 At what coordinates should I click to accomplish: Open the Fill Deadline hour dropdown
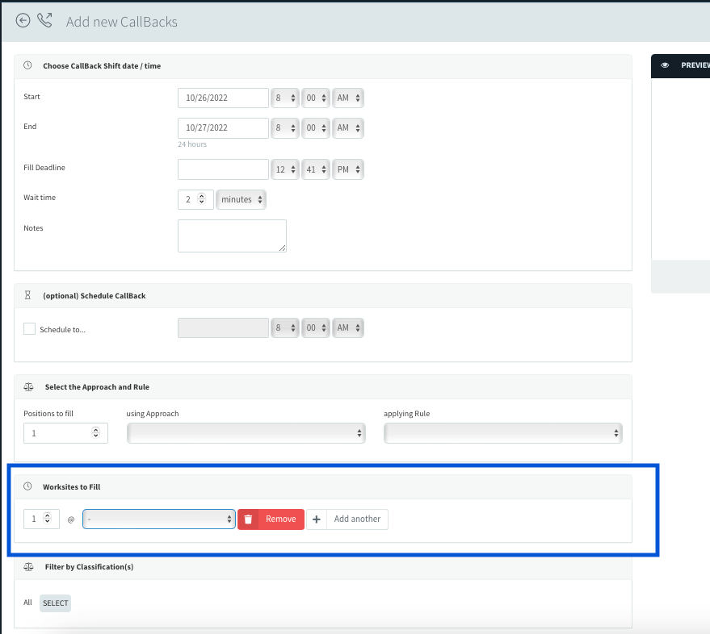285,169
